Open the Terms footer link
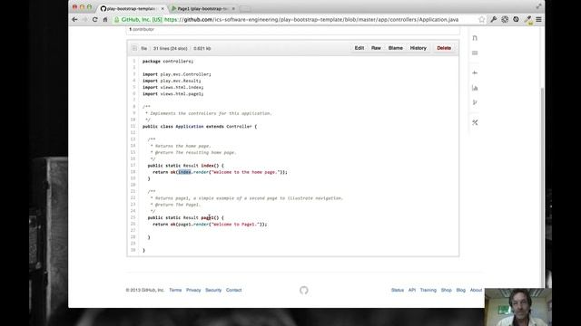The image size is (581, 326). [x=175, y=290]
